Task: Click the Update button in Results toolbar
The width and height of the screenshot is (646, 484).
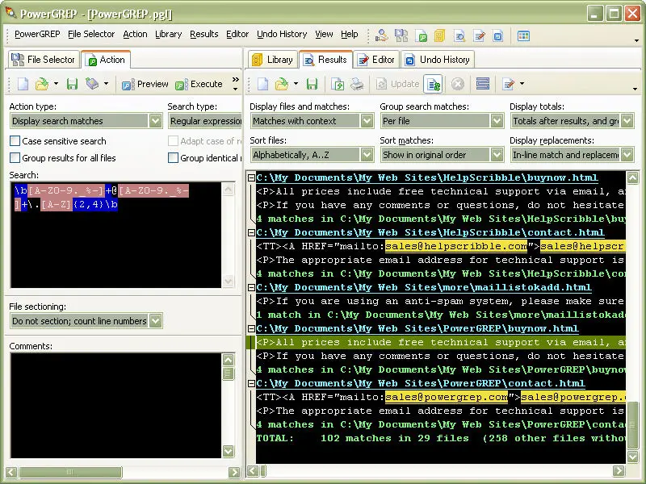Action: pos(397,84)
